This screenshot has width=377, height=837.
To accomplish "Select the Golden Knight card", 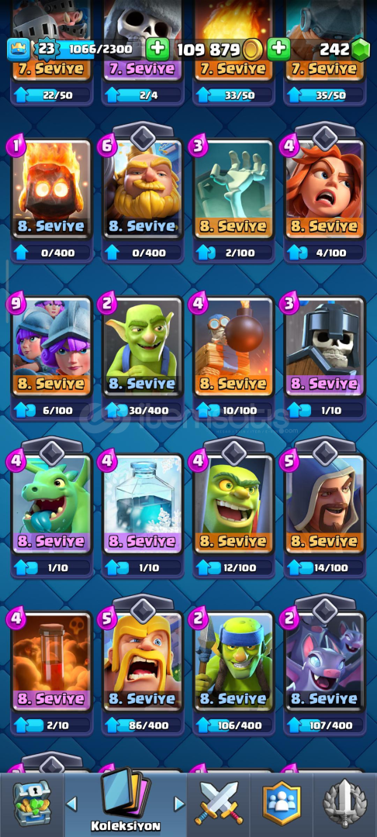I will point(142,188).
